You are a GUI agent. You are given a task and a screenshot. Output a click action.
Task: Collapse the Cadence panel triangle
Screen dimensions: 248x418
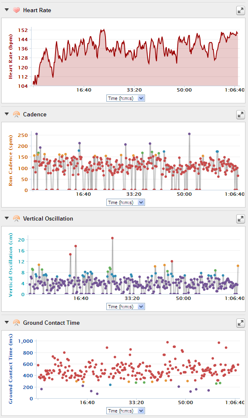click(x=7, y=114)
